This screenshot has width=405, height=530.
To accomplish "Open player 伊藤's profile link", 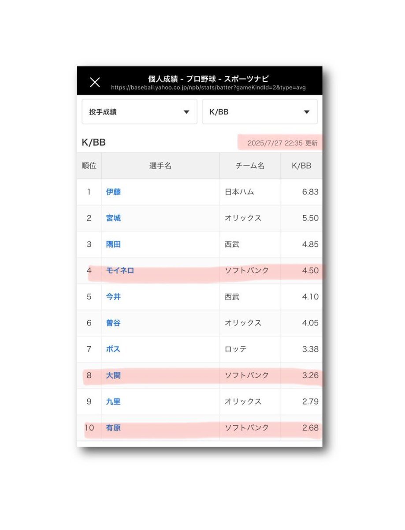I will (113, 192).
